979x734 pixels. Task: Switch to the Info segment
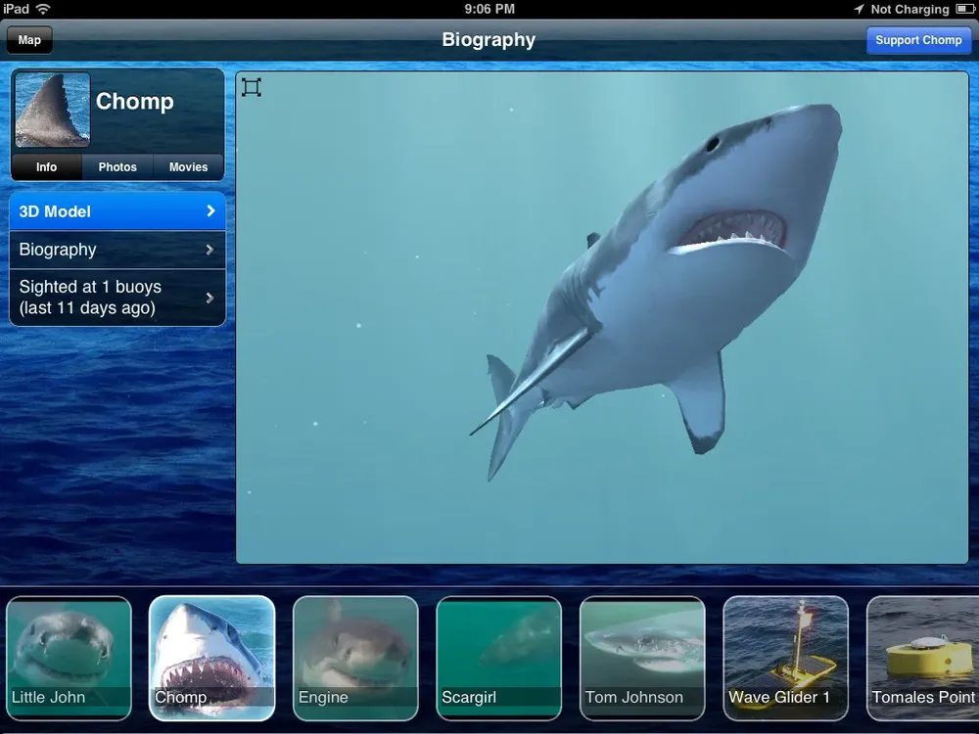(x=46, y=167)
